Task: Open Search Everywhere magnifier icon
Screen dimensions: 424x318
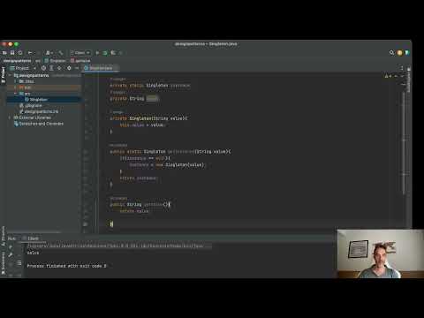Action: (391, 53)
